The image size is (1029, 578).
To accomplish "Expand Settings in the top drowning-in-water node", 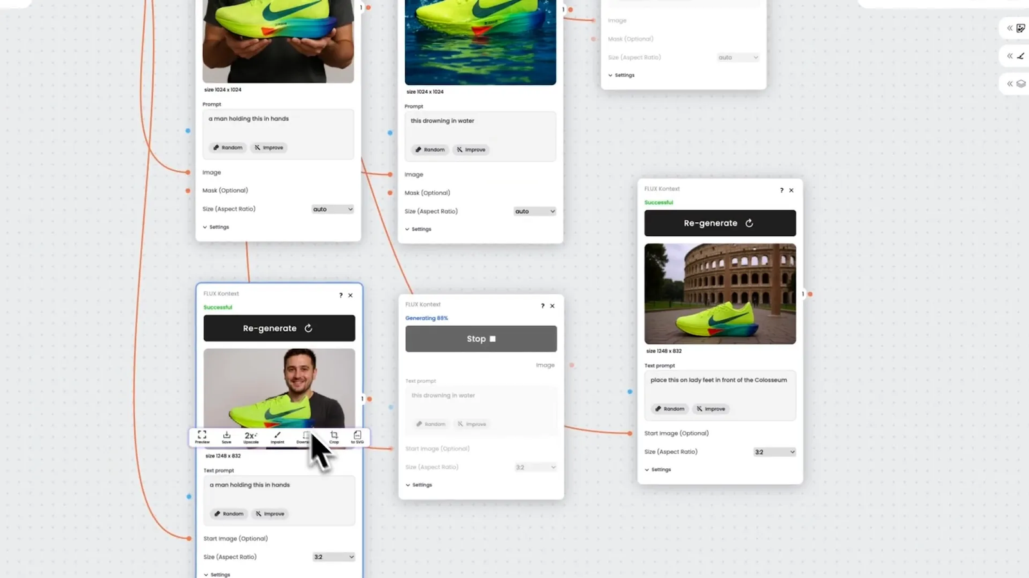I will click(x=418, y=229).
